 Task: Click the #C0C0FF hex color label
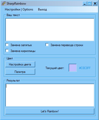pos(85,68)
